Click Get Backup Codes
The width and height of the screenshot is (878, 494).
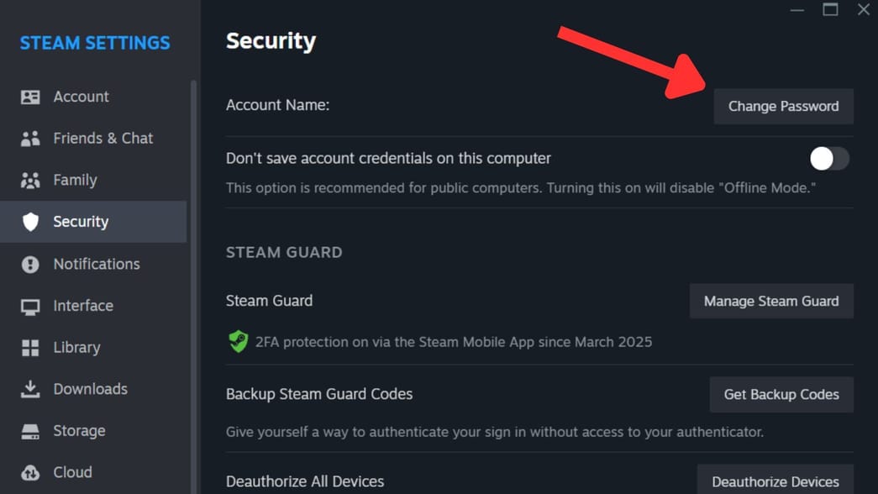pos(781,394)
